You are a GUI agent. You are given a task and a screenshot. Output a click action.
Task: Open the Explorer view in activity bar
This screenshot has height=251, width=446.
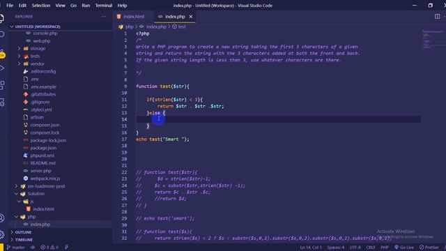click(x=1, y=18)
